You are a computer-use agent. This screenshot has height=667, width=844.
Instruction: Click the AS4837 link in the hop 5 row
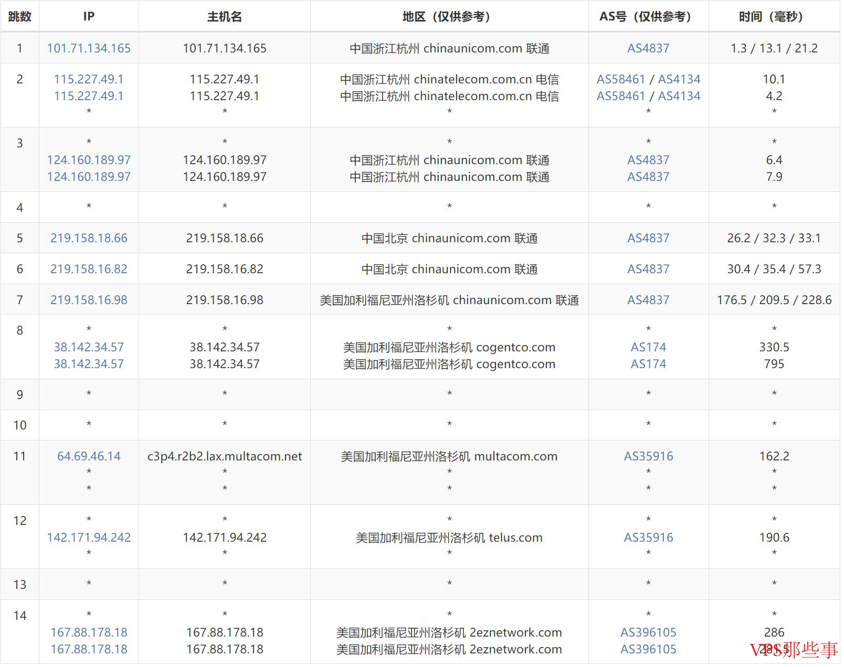(x=648, y=238)
